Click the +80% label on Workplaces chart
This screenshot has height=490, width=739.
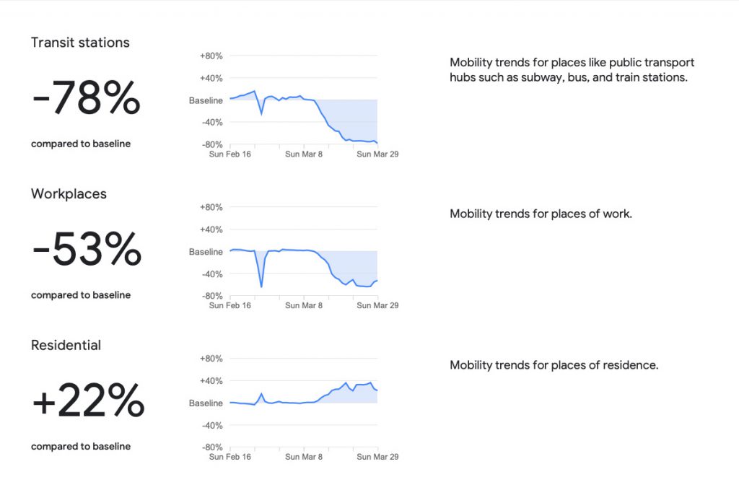[211, 207]
